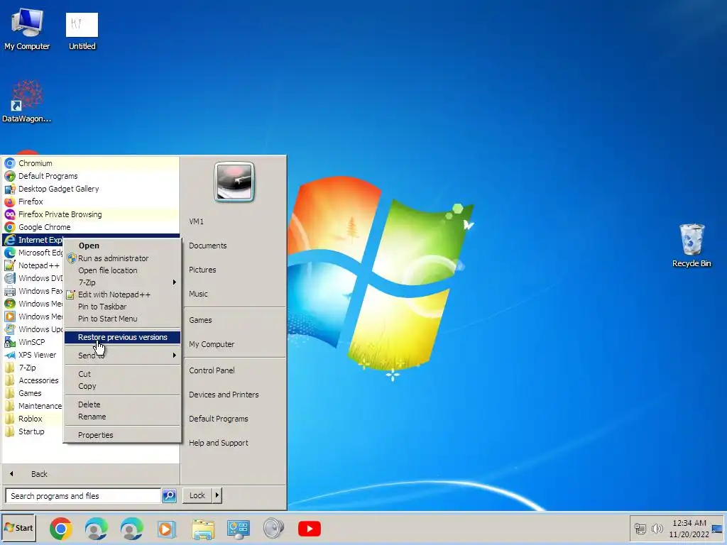
Task: Open the YouTube taskbar icon
Action: pyautogui.click(x=310, y=529)
